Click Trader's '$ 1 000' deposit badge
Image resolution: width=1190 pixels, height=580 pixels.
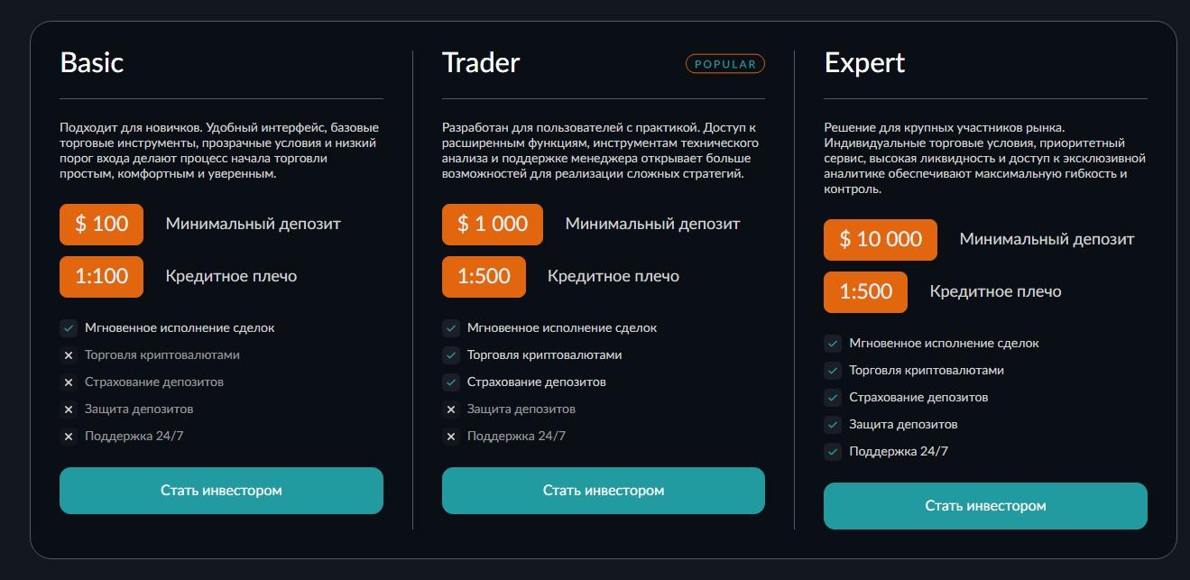[492, 224]
